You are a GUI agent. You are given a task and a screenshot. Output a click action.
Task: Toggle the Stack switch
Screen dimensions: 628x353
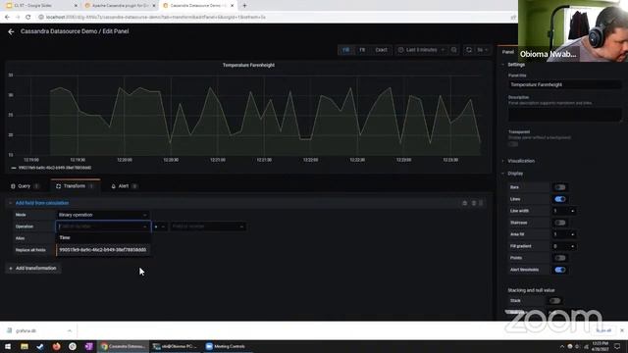(x=555, y=301)
